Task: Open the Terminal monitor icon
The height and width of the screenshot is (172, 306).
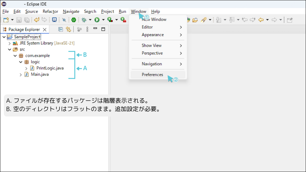Action: 54,20
